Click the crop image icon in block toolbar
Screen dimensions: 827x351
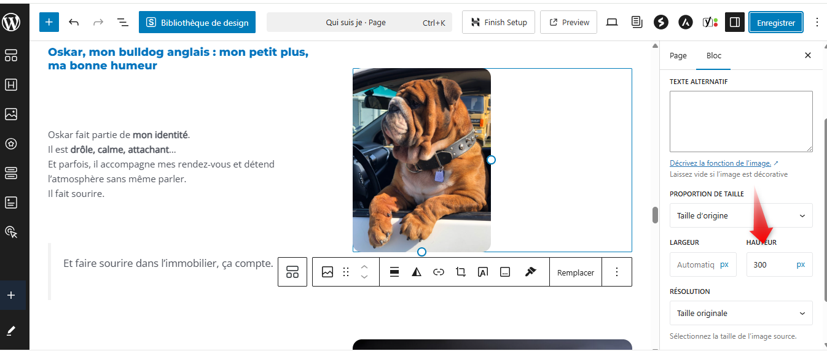point(461,272)
